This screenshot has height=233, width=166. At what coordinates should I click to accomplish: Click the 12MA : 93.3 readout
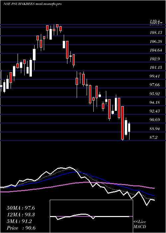(x=21, y=215)
